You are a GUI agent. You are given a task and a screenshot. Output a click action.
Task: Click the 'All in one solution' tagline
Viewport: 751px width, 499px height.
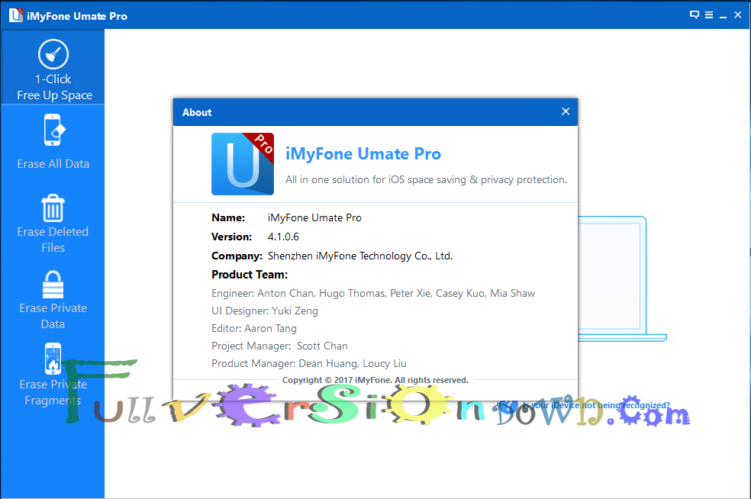427,179
